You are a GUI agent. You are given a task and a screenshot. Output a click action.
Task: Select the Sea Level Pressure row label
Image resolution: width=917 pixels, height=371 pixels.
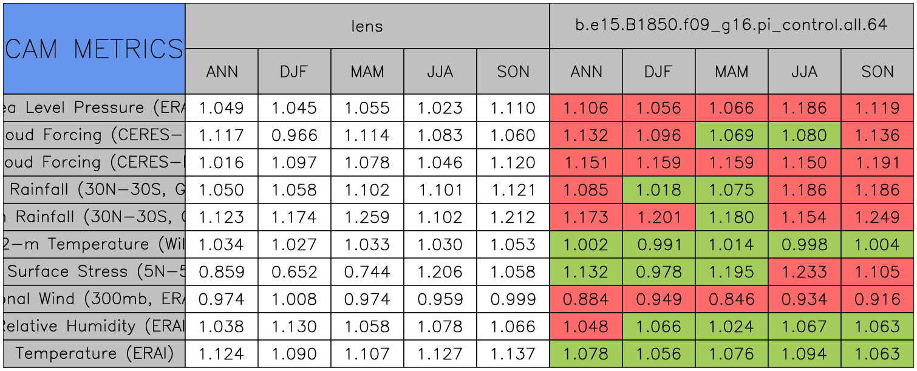[x=94, y=108]
